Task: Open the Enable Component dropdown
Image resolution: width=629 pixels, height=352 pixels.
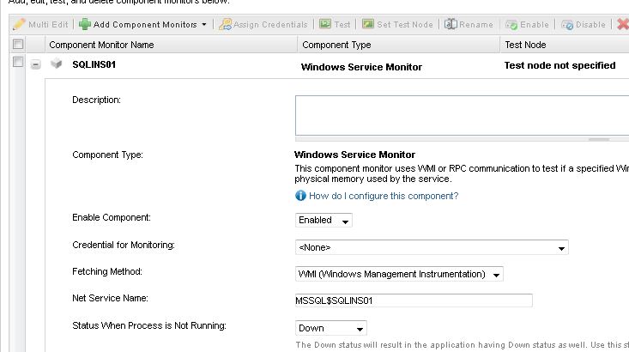Action: (324, 221)
